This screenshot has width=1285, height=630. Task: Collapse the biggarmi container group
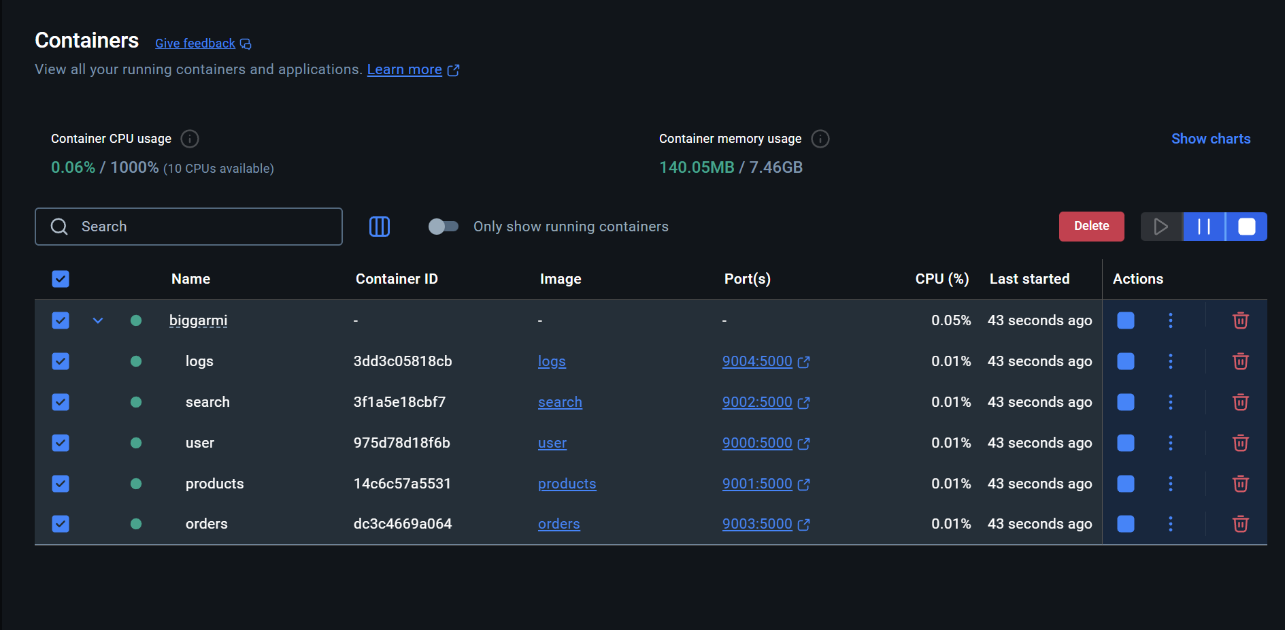coord(98,320)
